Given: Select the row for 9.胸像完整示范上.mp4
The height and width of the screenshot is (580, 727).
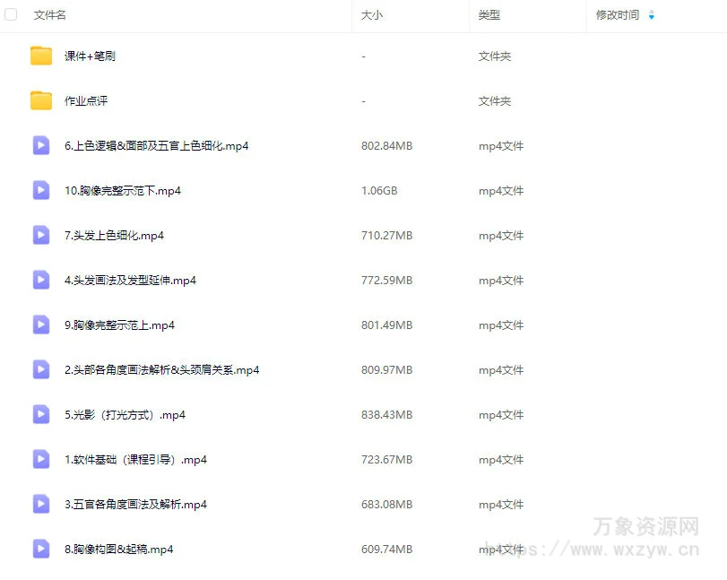Looking at the screenshot, I should (269, 325).
